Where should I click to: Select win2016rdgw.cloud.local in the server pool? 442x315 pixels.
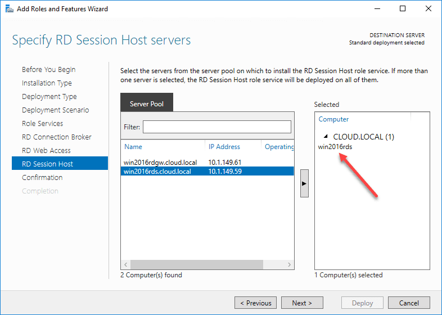[x=160, y=163]
